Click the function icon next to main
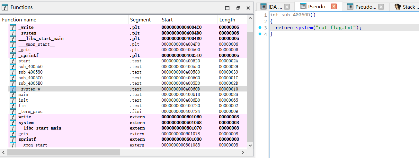 [13, 95]
